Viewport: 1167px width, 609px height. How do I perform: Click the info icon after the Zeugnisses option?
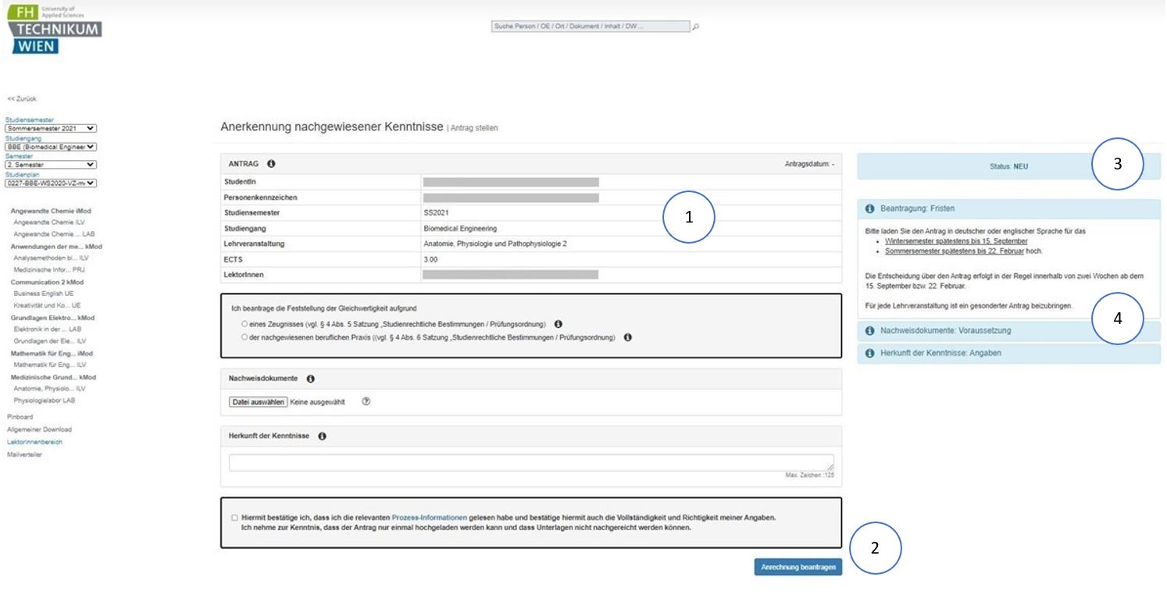(558, 323)
